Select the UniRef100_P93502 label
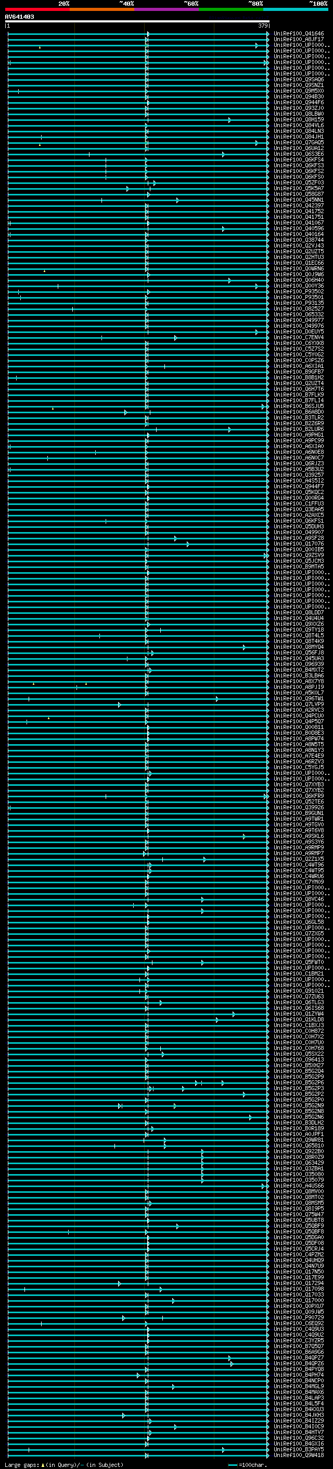Viewport: 333px width, 1469px height. point(299,292)
